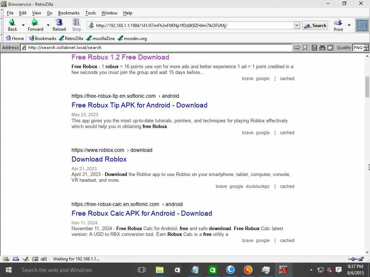
Task: Click the RetroZilla bookmark link
Action: pyautogui.click(x=71, y=38)
